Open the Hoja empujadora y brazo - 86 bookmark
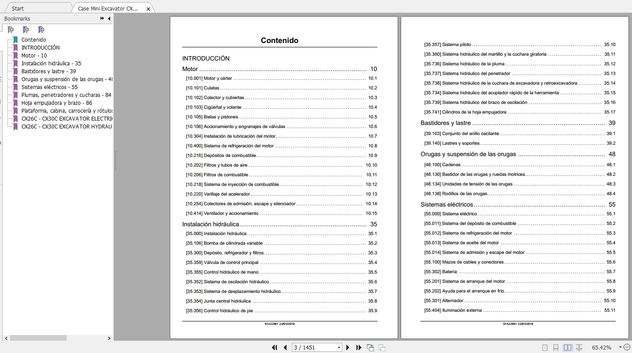The height and width of the screenshot is (353, 632). pos(57,103)
